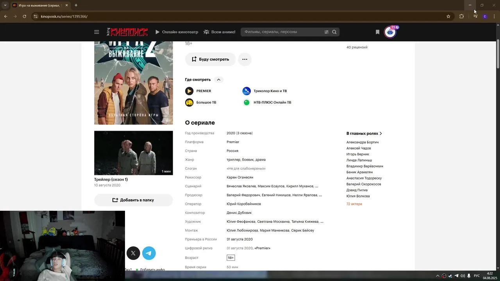Click the 18+ age rating badge

tap(231, 258)
